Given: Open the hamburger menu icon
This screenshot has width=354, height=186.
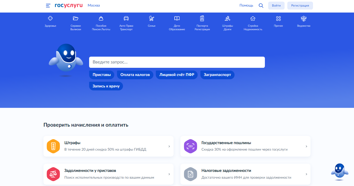Looking at the screenshot, I should [48, 5].
